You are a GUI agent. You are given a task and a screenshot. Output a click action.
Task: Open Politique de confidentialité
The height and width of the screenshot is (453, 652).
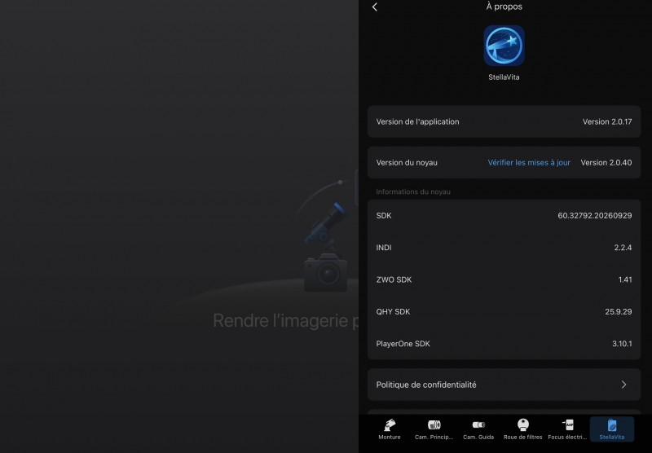click(504, 385)
